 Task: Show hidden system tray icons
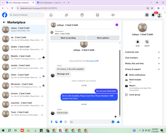140,130
